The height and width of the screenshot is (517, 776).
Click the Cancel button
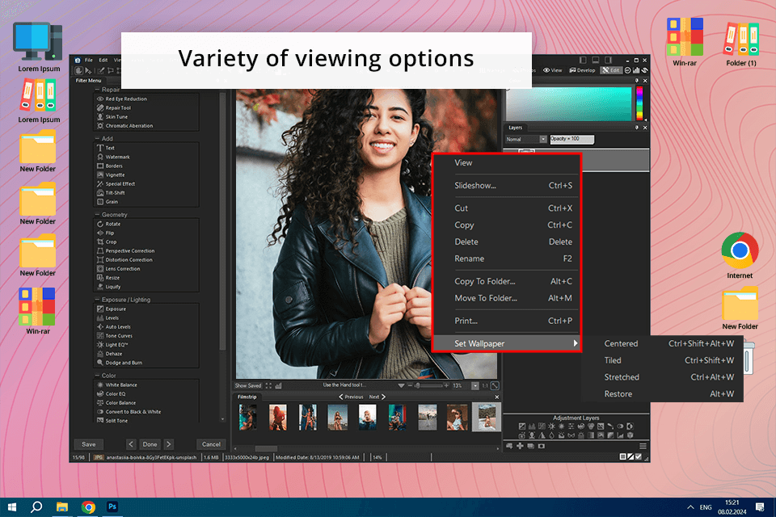pyautogui.click(x=211, y=444)
